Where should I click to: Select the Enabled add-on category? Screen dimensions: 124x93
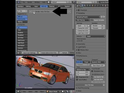(x=22, y=33)
